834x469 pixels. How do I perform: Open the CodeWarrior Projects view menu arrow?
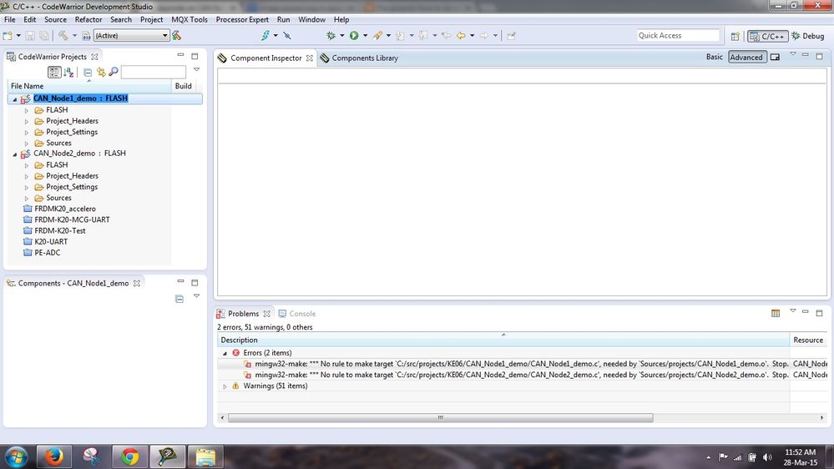tap(196, 69)
